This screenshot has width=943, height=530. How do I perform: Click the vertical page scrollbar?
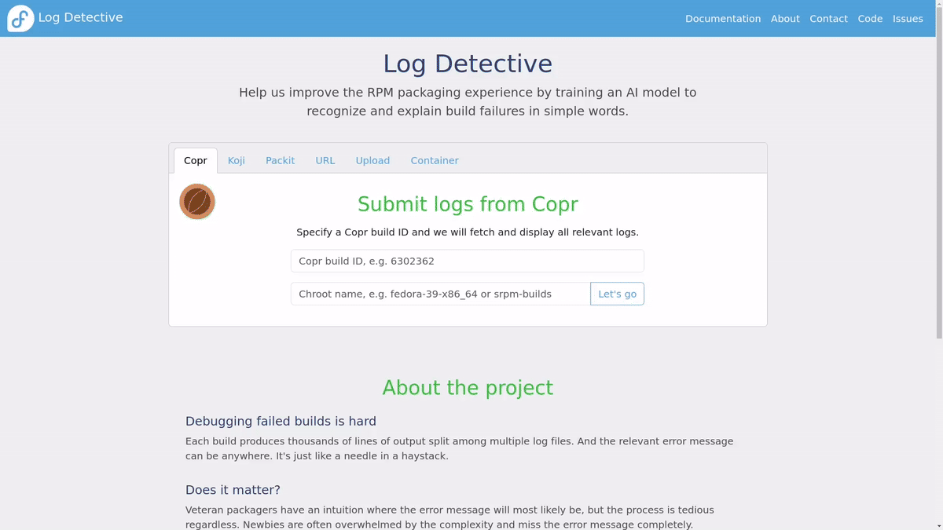938,188
